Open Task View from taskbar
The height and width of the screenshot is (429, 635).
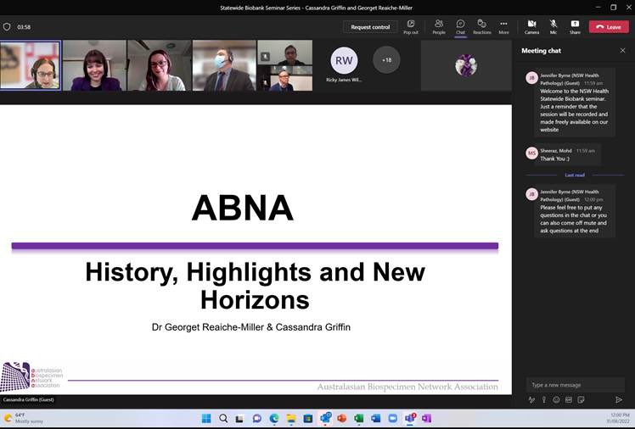click(239, 418)
